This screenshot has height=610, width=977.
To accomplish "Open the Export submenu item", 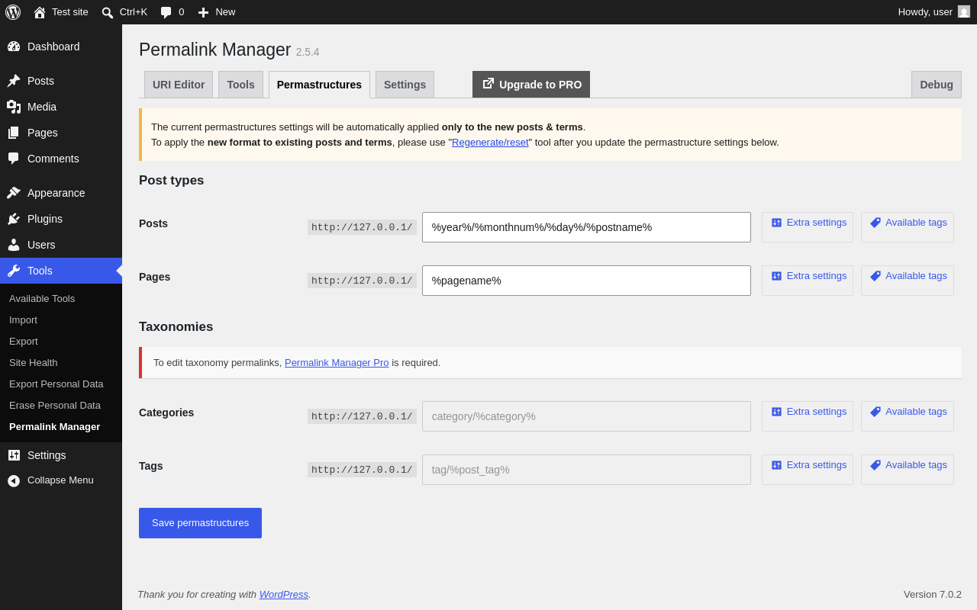I will [61, 341].
